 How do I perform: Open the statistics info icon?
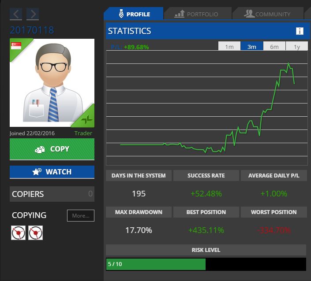(300, 31)
